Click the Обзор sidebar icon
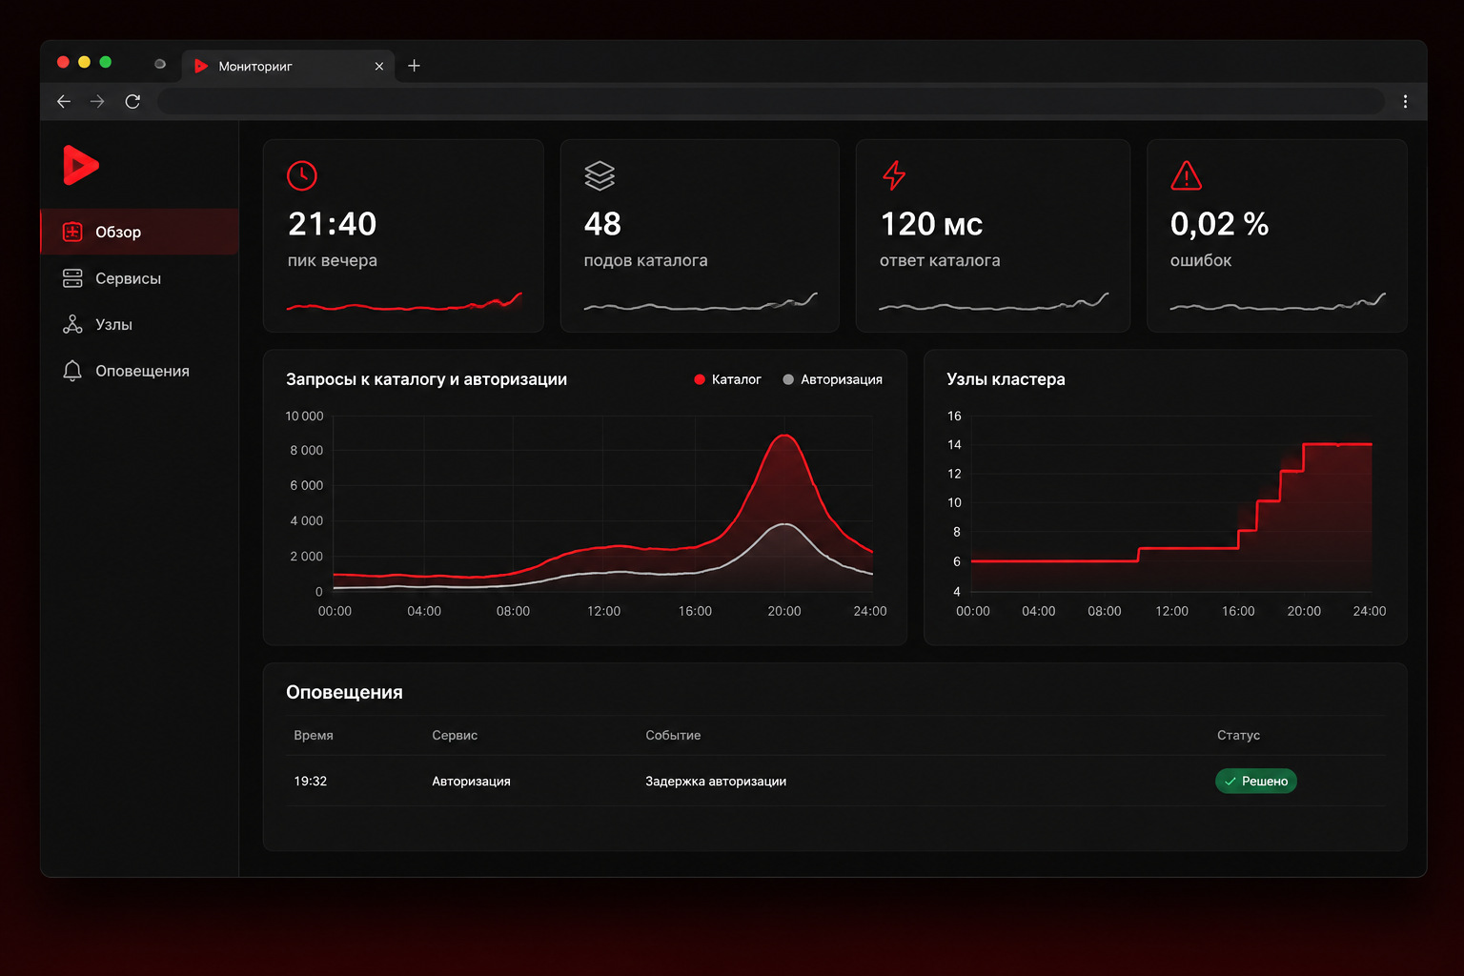This screenshot has height=976, width=1464. (72, 232)
